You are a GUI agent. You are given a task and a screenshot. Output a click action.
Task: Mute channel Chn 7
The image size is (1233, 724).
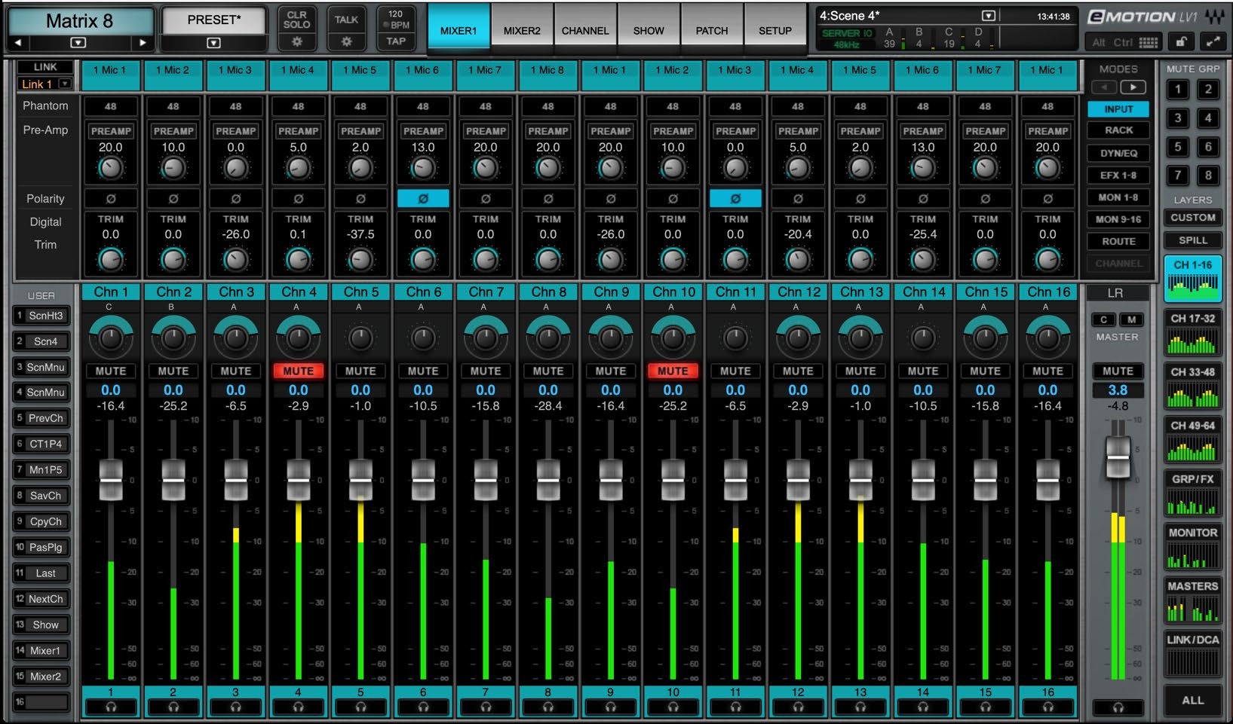(x=486, y=371)
